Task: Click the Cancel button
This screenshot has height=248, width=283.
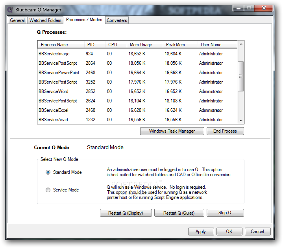Action: coord(257,232)
